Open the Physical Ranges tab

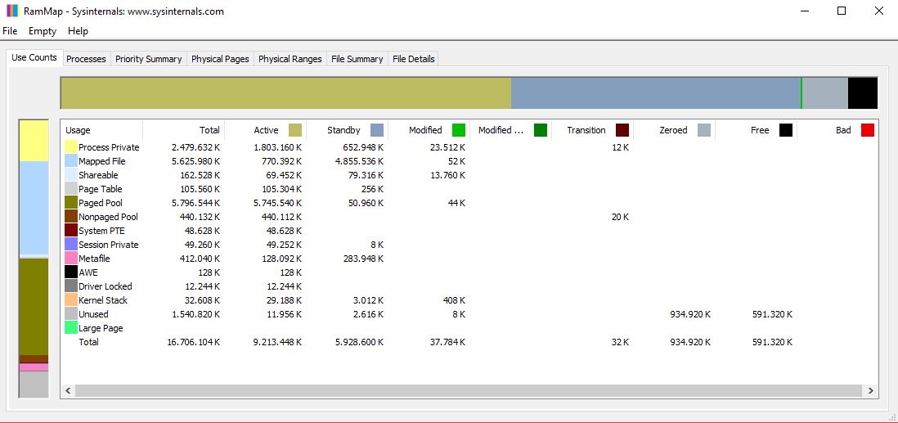pyautogui.click(x=290, y=59)
